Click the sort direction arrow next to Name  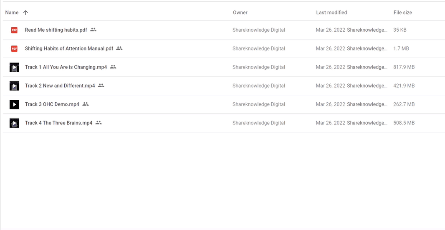tap(25, 13)
